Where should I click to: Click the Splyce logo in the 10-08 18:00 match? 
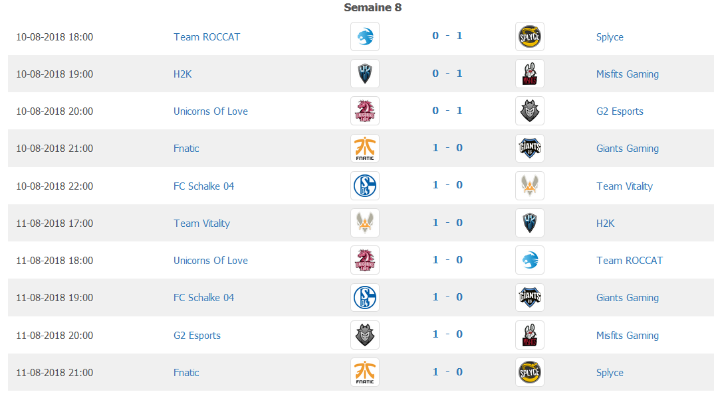click(530, 36)
